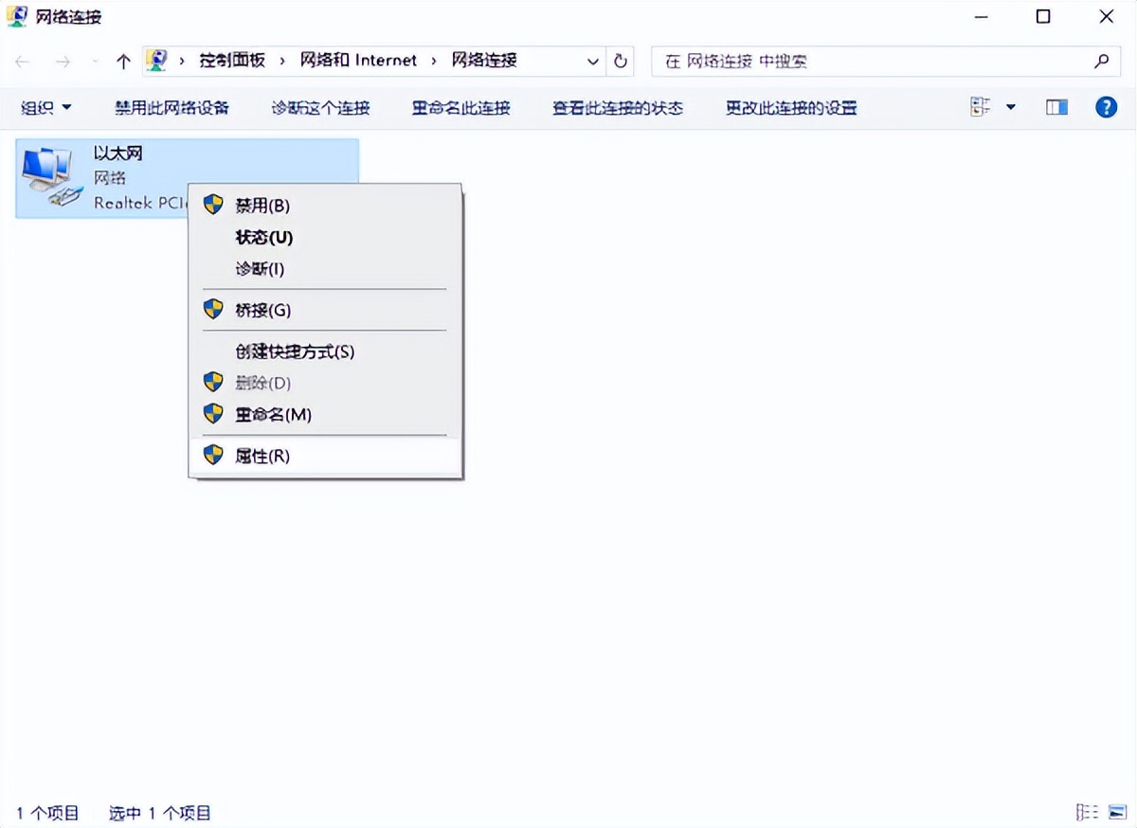
Task: Click the control panel icon in address bar
Action: coord(157,61)
